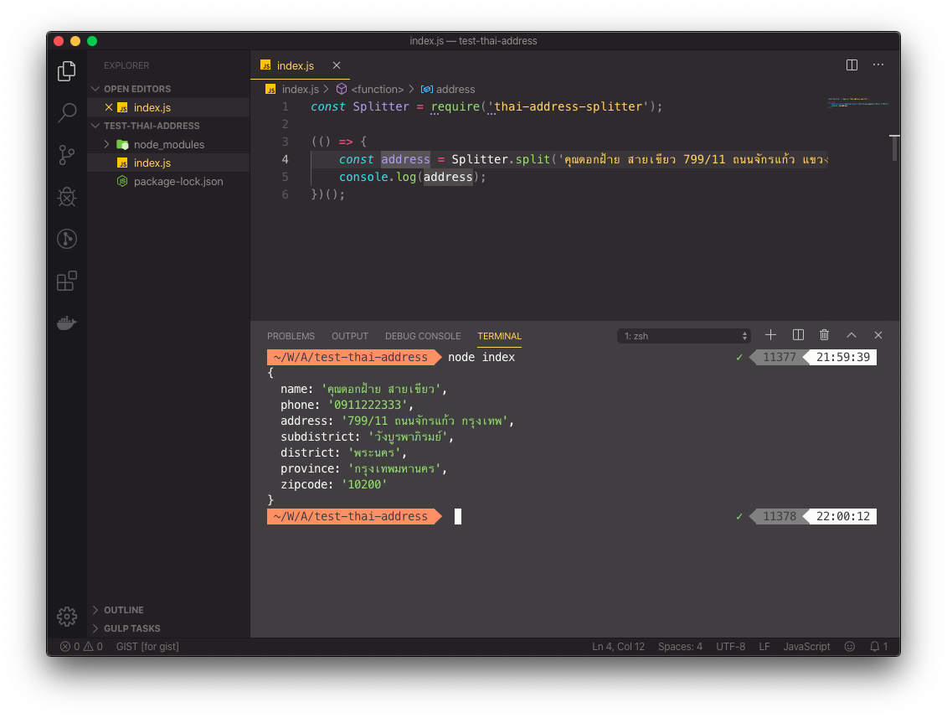Maximize the terminal panel with chevron up
The width and height of the screenshot is (947, 718).
[x=852, y=335]
